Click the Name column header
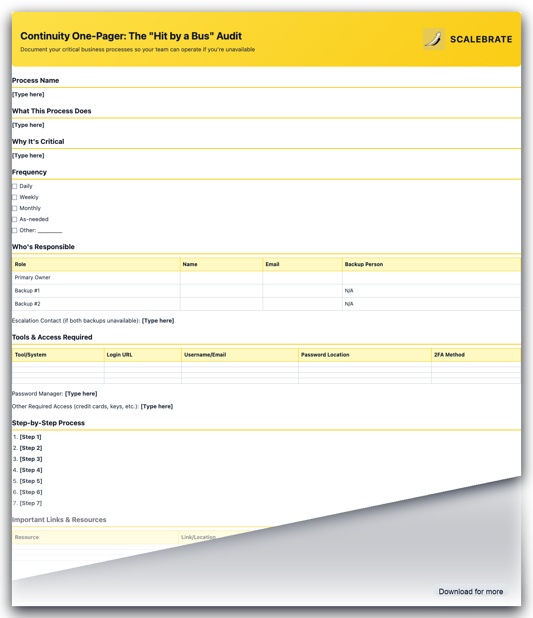Viewport: 533px width, 618px height. tap(222, 264)
